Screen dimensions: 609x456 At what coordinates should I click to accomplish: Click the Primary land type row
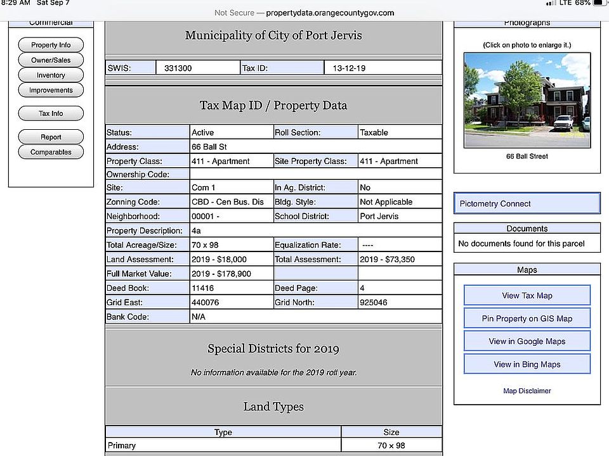273,445
